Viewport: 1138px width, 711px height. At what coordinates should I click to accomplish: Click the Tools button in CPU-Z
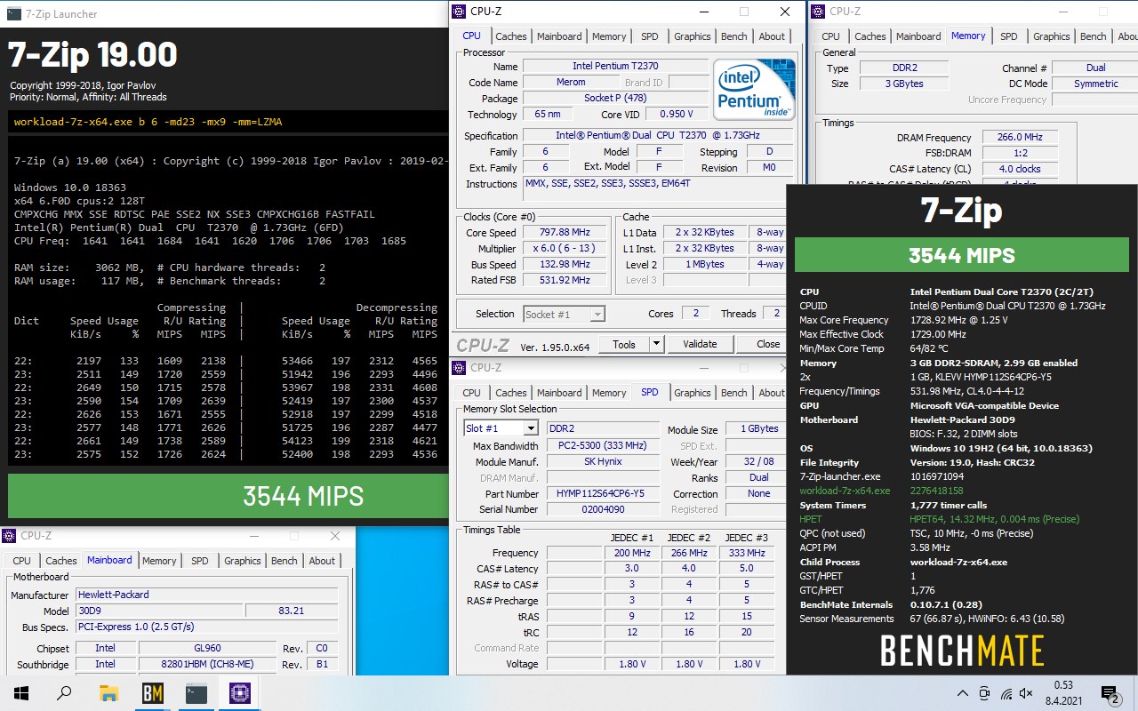coord(624,344)
